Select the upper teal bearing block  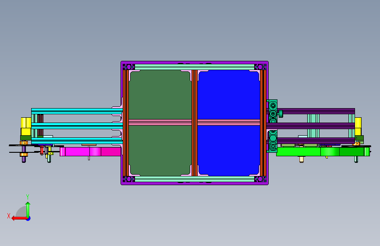pyautogui.click(x=273, y=111)
